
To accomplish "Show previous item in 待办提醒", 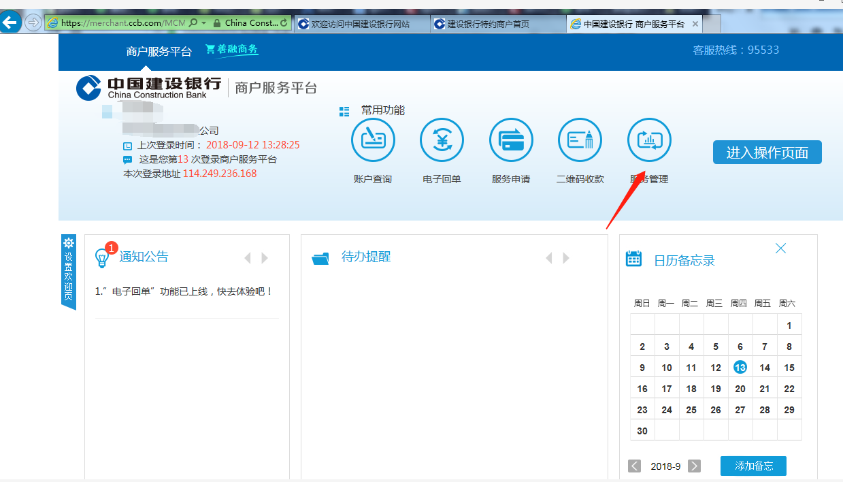I will (x=549, y=258).
